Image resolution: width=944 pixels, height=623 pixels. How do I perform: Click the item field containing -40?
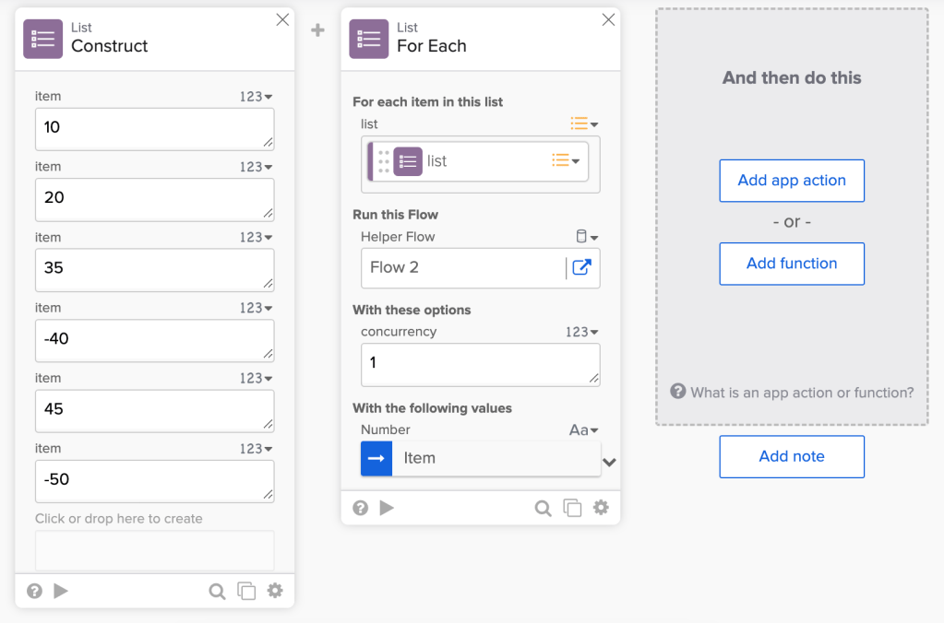point(154,339)
